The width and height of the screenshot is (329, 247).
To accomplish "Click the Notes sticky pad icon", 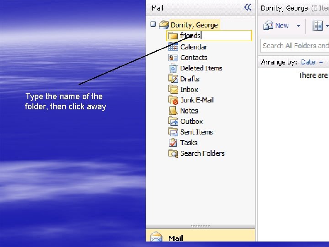I will 173,111.
